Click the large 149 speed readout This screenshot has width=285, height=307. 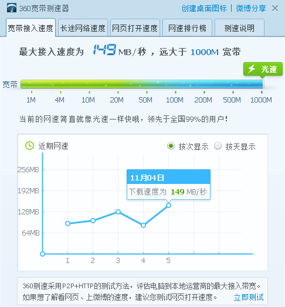point(104,50)
